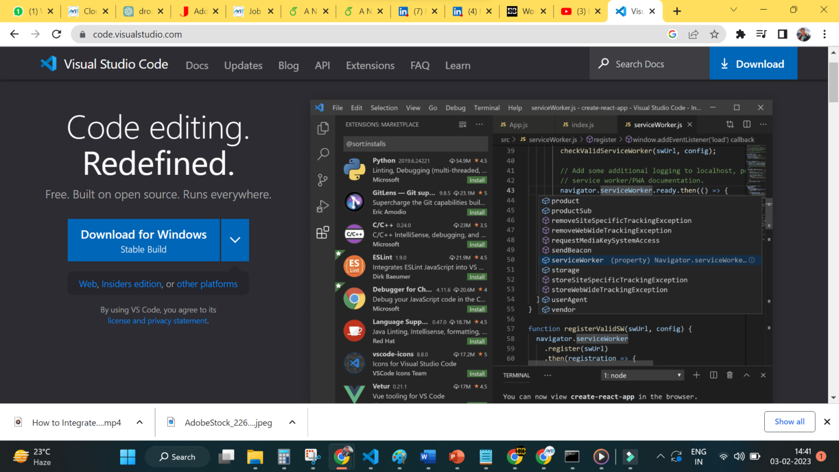Viewport: 839px width, 472px height.
Task: Go to the Blog page
Action: (288, 65)
